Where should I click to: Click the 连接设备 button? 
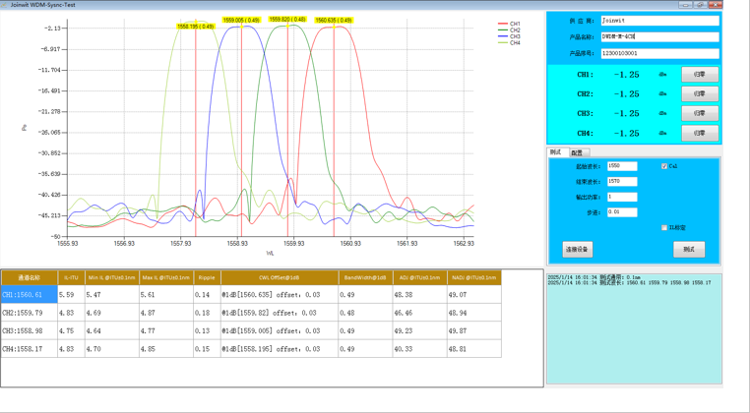[578, 250]
